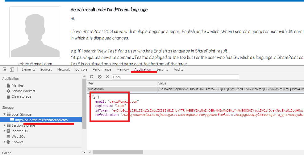
Task: Expand the Cookies tree node
Action: pos(4,142)
